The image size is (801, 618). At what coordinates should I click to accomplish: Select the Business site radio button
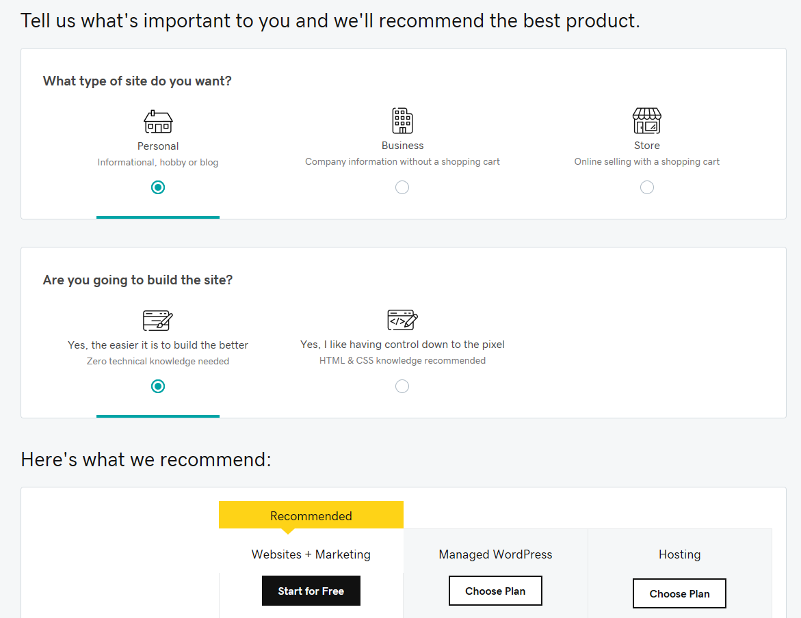[402, 187]
